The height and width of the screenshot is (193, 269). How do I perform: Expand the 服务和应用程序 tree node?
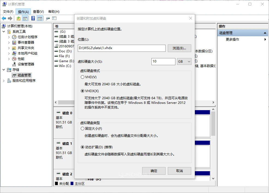4,81
